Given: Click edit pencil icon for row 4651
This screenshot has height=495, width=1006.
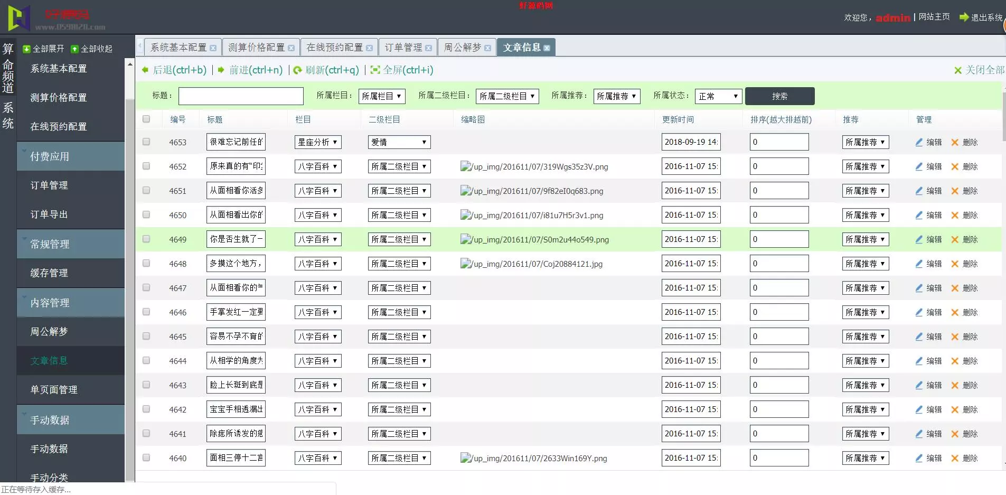Looking at the screenshot, I should [919, 191].
